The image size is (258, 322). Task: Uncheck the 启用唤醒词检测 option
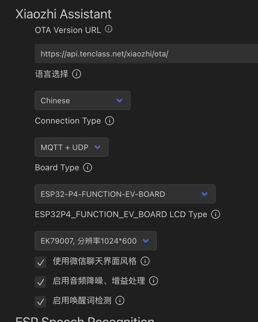coord(40,301)
